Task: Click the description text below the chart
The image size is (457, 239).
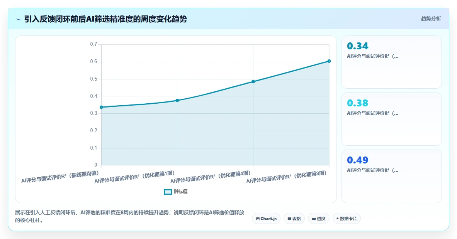Action: (x=130, y=216)
